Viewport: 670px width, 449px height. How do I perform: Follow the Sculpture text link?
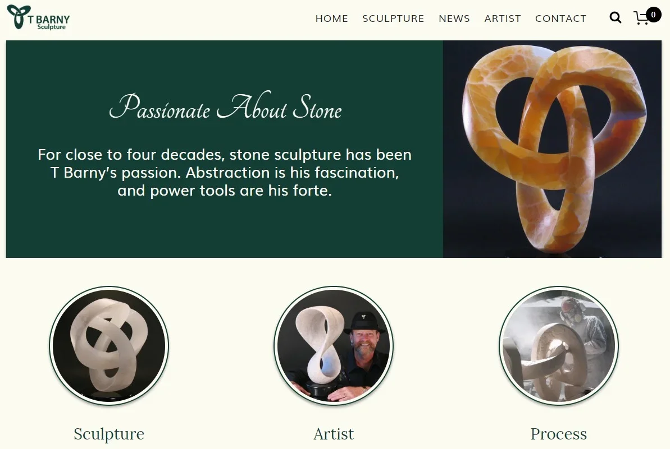pyautogui.click(x=109, y=434)
